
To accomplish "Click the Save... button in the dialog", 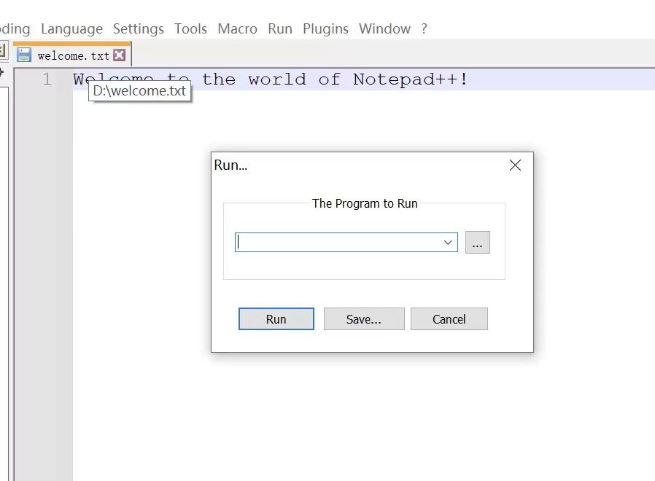I will point(364,319).
